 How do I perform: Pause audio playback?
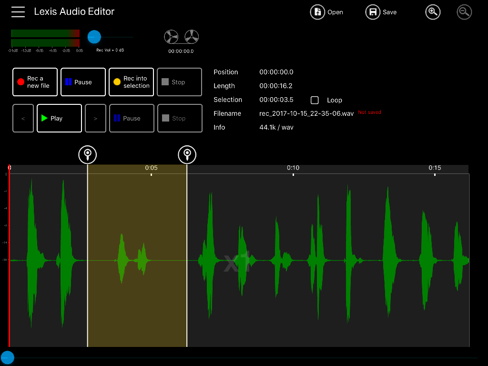(x=132, y=118)
